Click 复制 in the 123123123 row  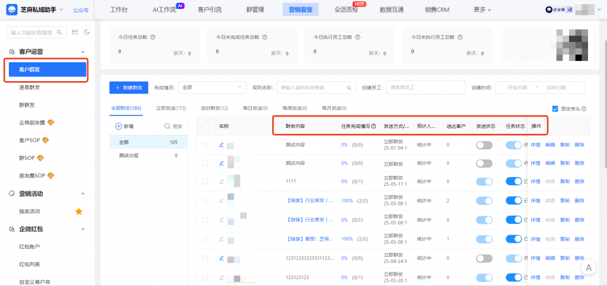coord(565,277)
